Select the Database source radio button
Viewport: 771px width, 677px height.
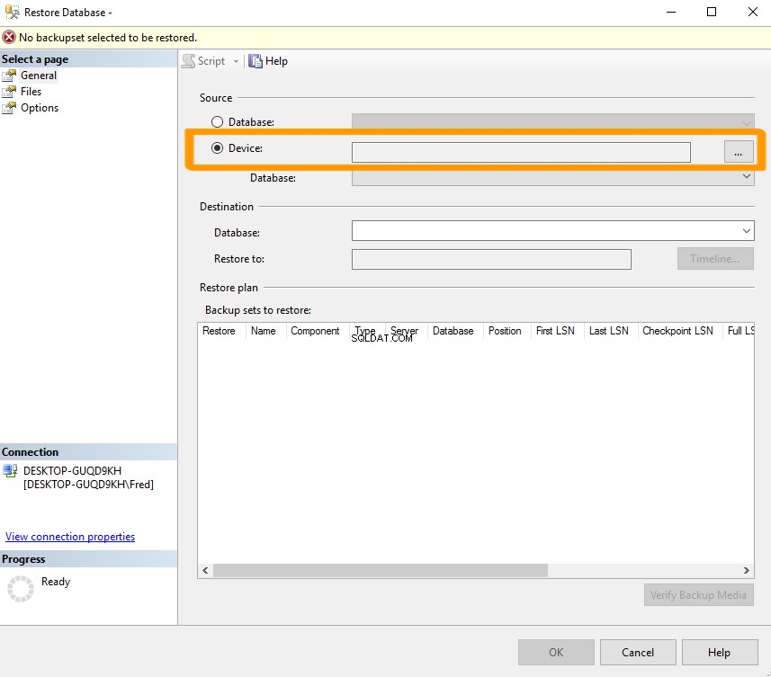[217, 122]
